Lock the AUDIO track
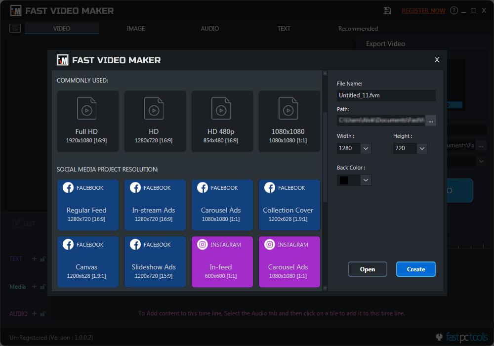The height and width of the screenshot is (346, 494). click(x=43, y=313)
